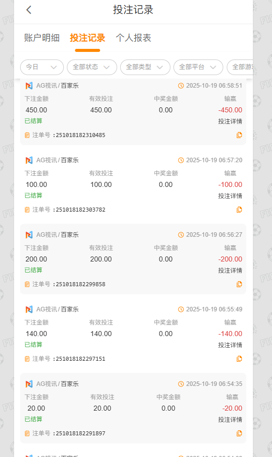Expand the 全部状态 status filter
This screenshot has height=457, width=272.
tap(92, 67)
